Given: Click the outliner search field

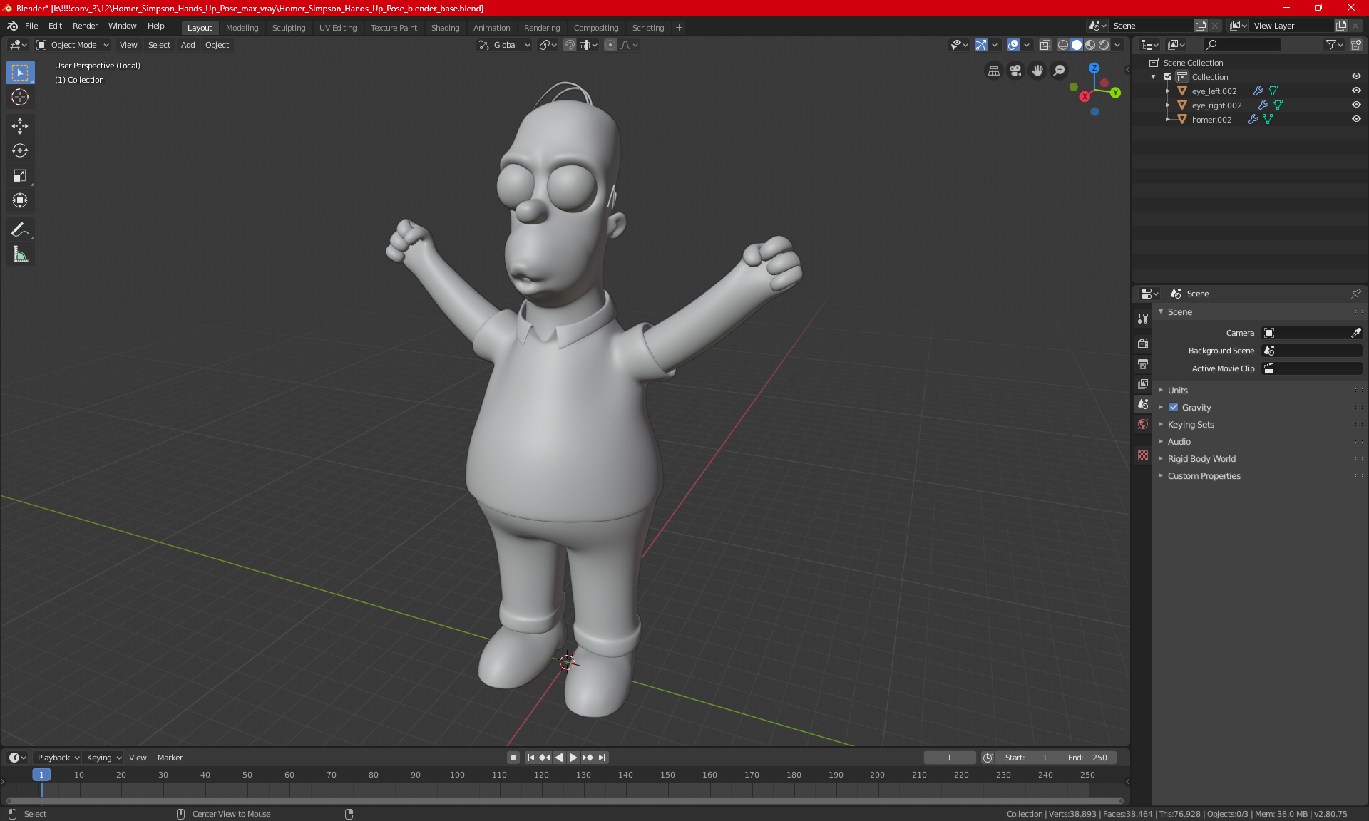Looking at the screenshot, I should pyautogui.click(x=1241, y=45).
